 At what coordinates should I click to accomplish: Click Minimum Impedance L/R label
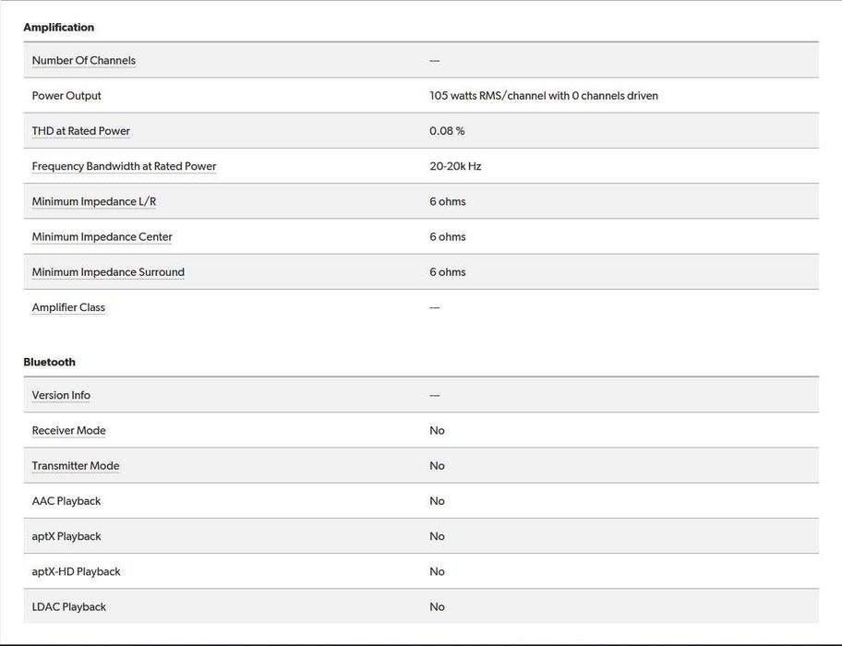click(x=93, y=201)
